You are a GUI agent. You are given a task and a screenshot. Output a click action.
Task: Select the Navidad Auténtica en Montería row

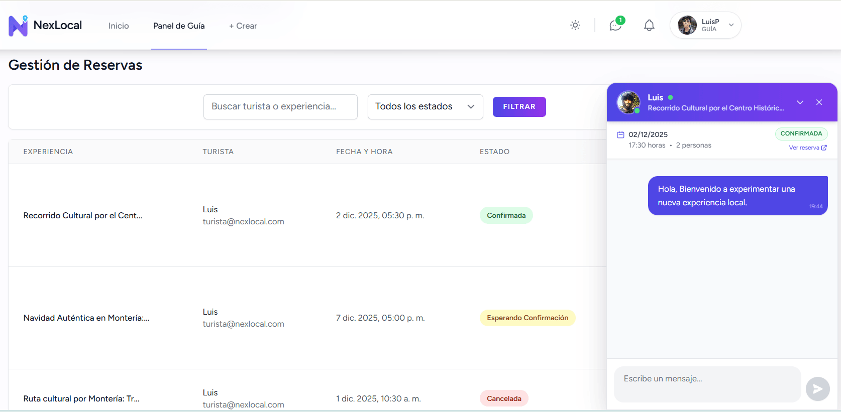[x=307, y=318]
